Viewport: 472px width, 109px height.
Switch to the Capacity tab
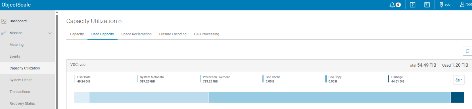coord(77,34)
